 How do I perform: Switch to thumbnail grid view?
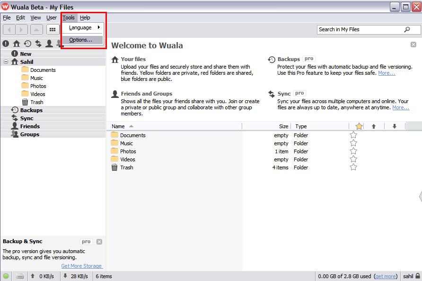tap(53, 29)
